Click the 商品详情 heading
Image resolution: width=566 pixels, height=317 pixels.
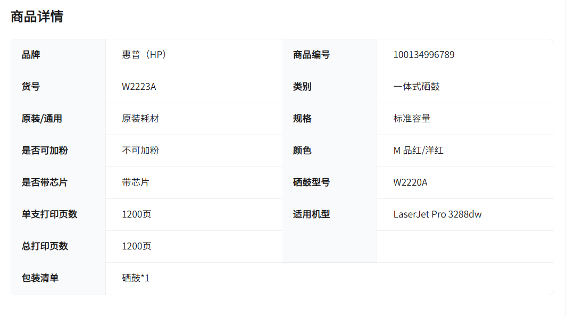[x=37, y=16]
